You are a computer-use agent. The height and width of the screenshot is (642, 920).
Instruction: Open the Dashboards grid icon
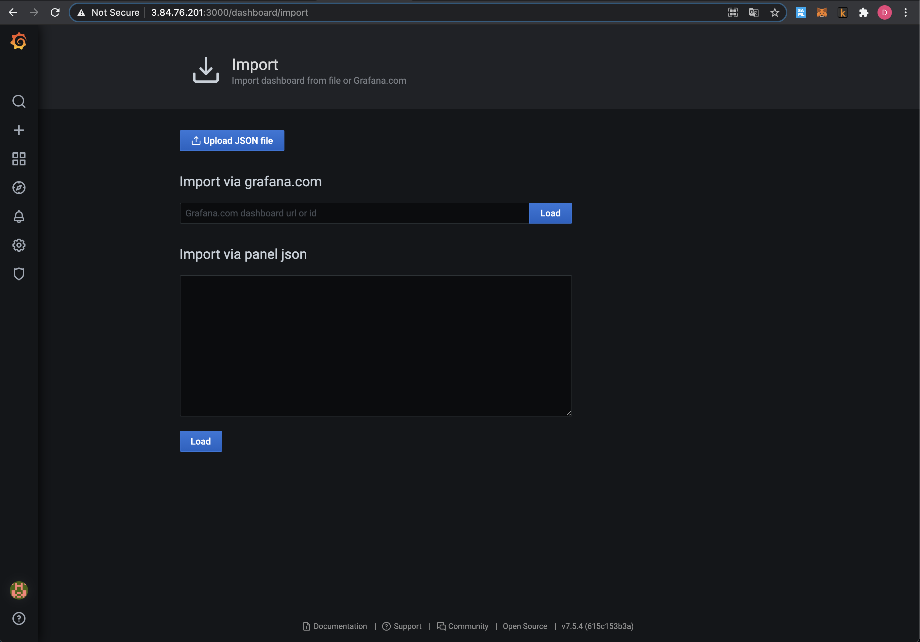[19, 159]
